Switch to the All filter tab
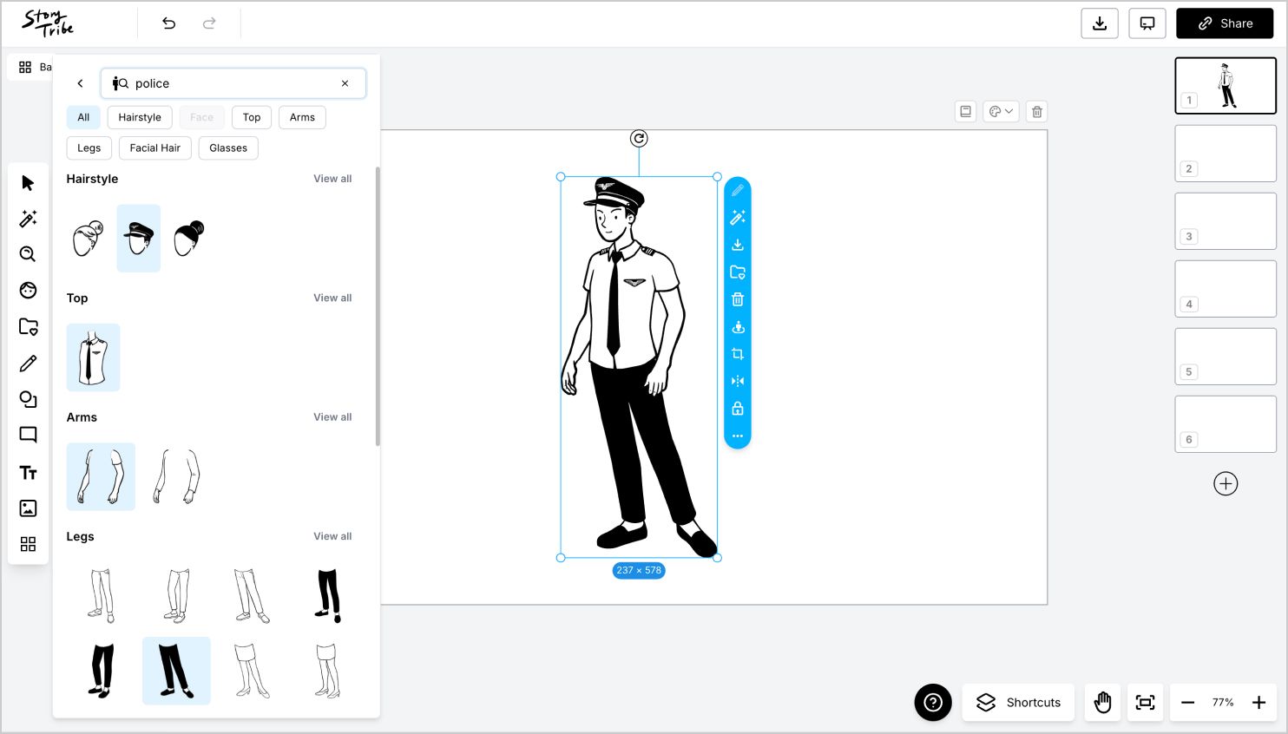Image resolution: width=1288 pixels, height=734 pixels. [x=83, y=117]
